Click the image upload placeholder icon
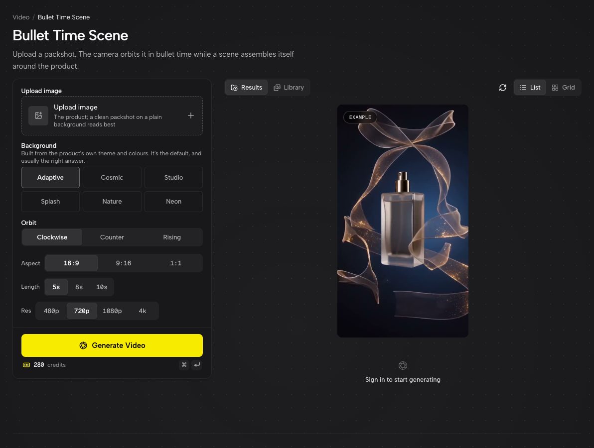The image size is (594, 448). [x=38, y=115]
